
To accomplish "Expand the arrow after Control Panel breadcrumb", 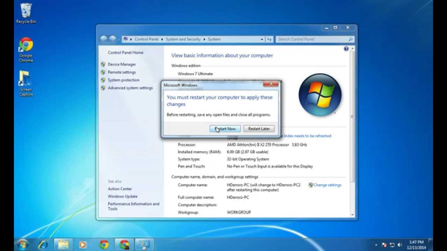I will [x=162, y=39].
